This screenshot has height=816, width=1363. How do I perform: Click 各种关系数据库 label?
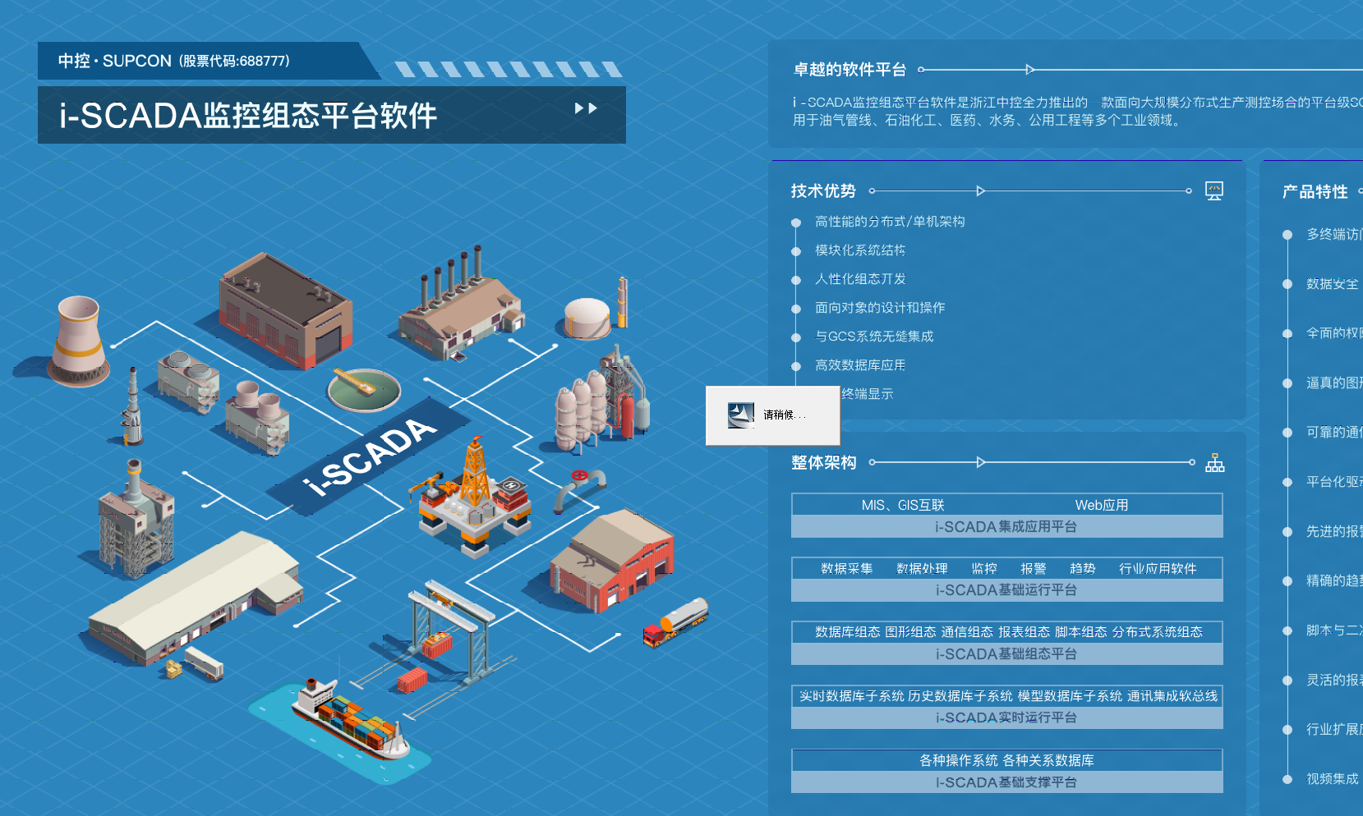point(1048,761)
